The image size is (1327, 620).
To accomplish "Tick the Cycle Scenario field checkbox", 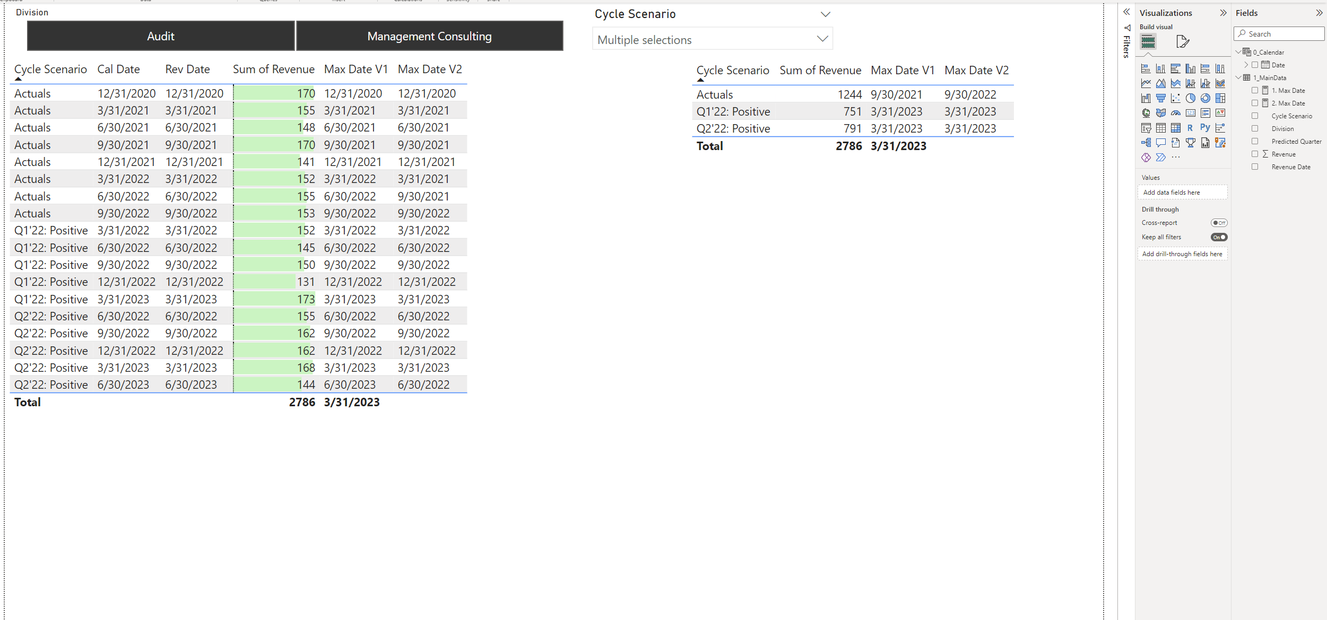I will [x=1254, y=116].
